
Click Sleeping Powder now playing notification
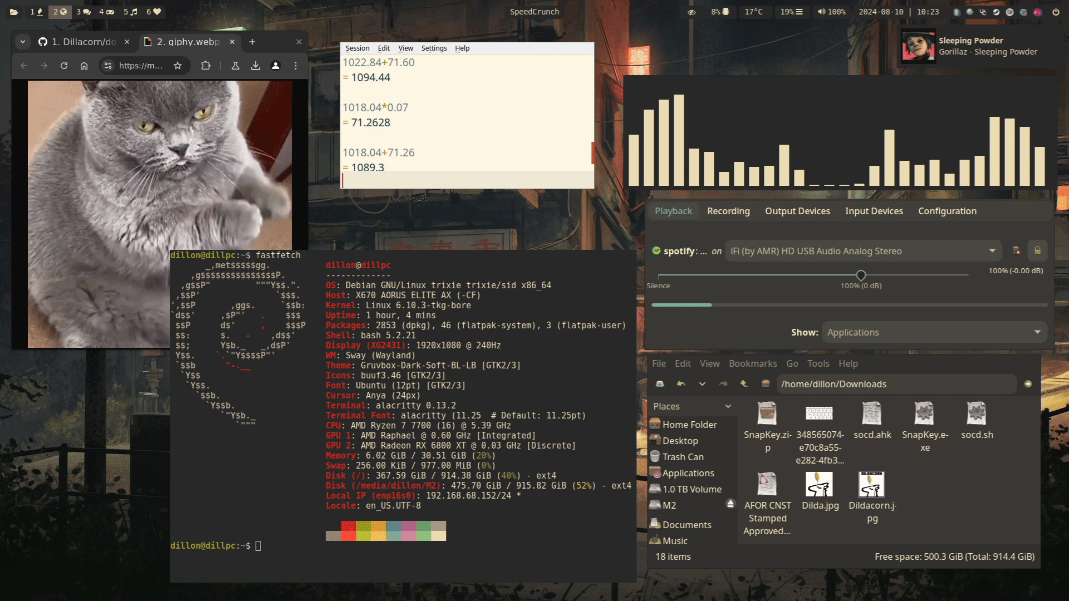[x=978, y=46]
